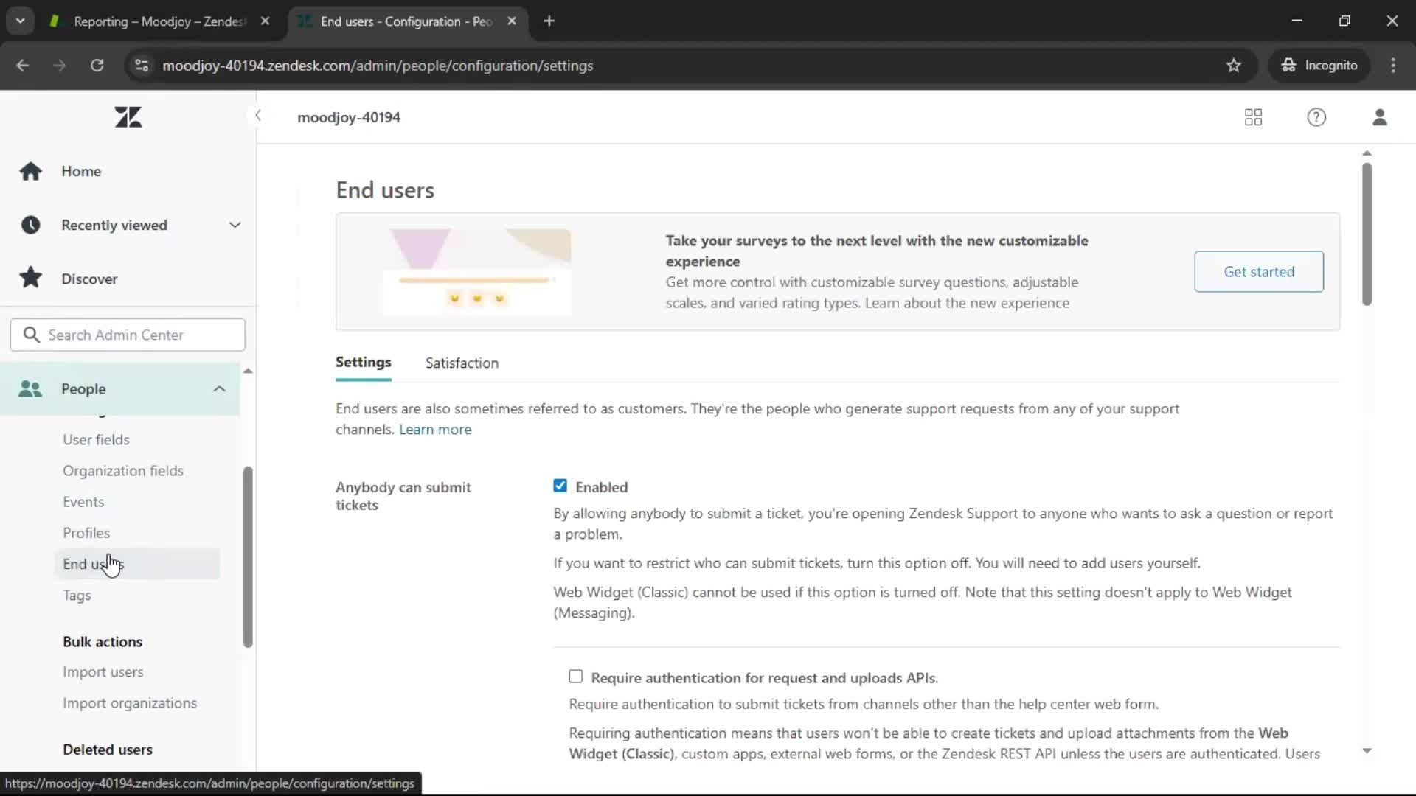Click the sidebar scroll up arrow

point(248,371)
